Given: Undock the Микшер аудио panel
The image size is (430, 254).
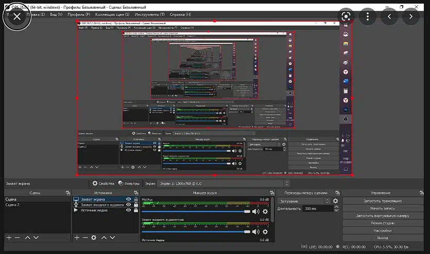Looking at the screenshot, I should pyautogui.click(x=272, y=193).
